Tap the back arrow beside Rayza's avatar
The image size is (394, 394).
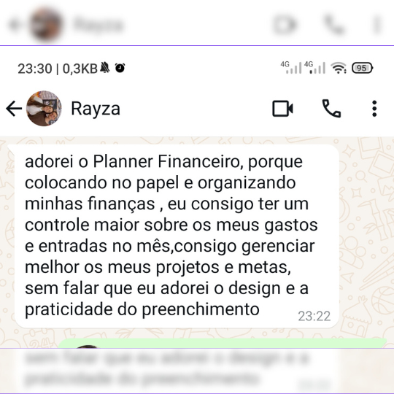pyautogui.click(x=14, y=109)
